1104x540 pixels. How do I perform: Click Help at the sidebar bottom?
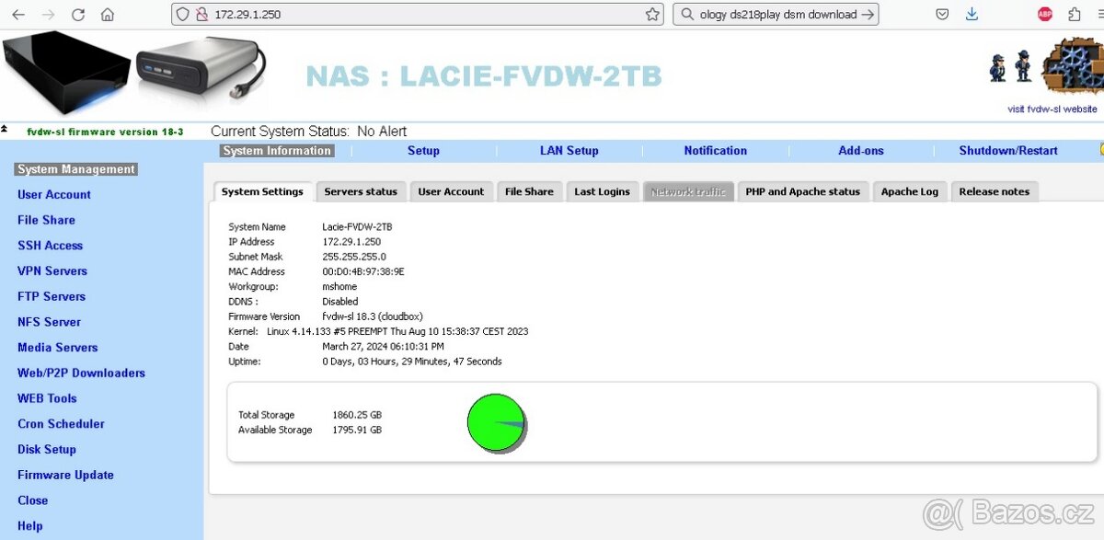coord(29,525)
